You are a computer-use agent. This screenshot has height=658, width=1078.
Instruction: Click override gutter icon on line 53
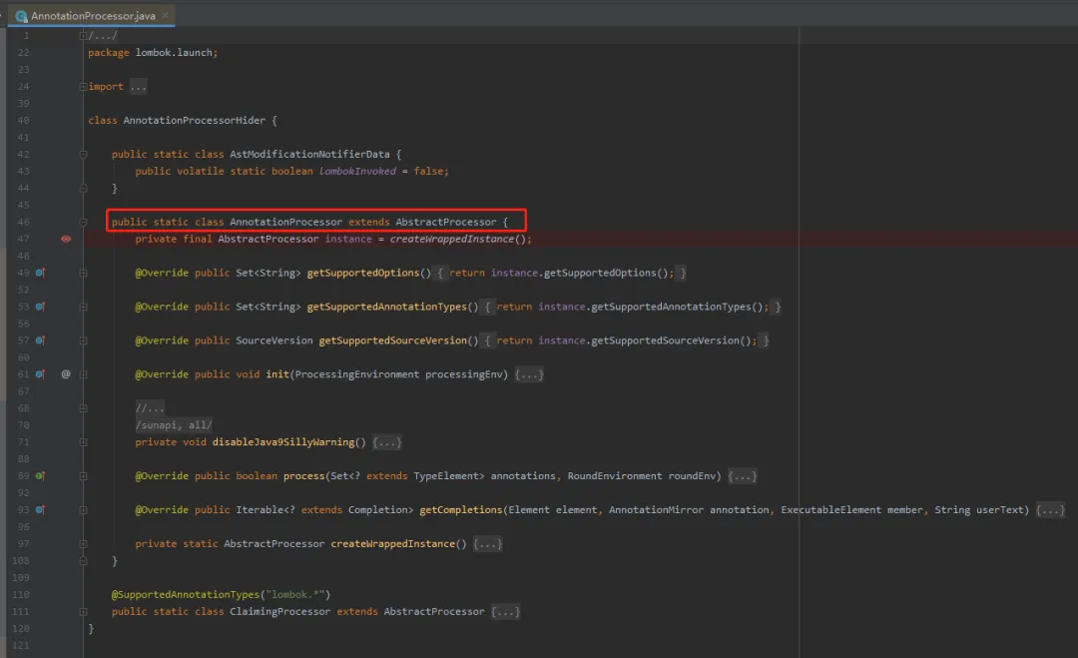point(41,307)
